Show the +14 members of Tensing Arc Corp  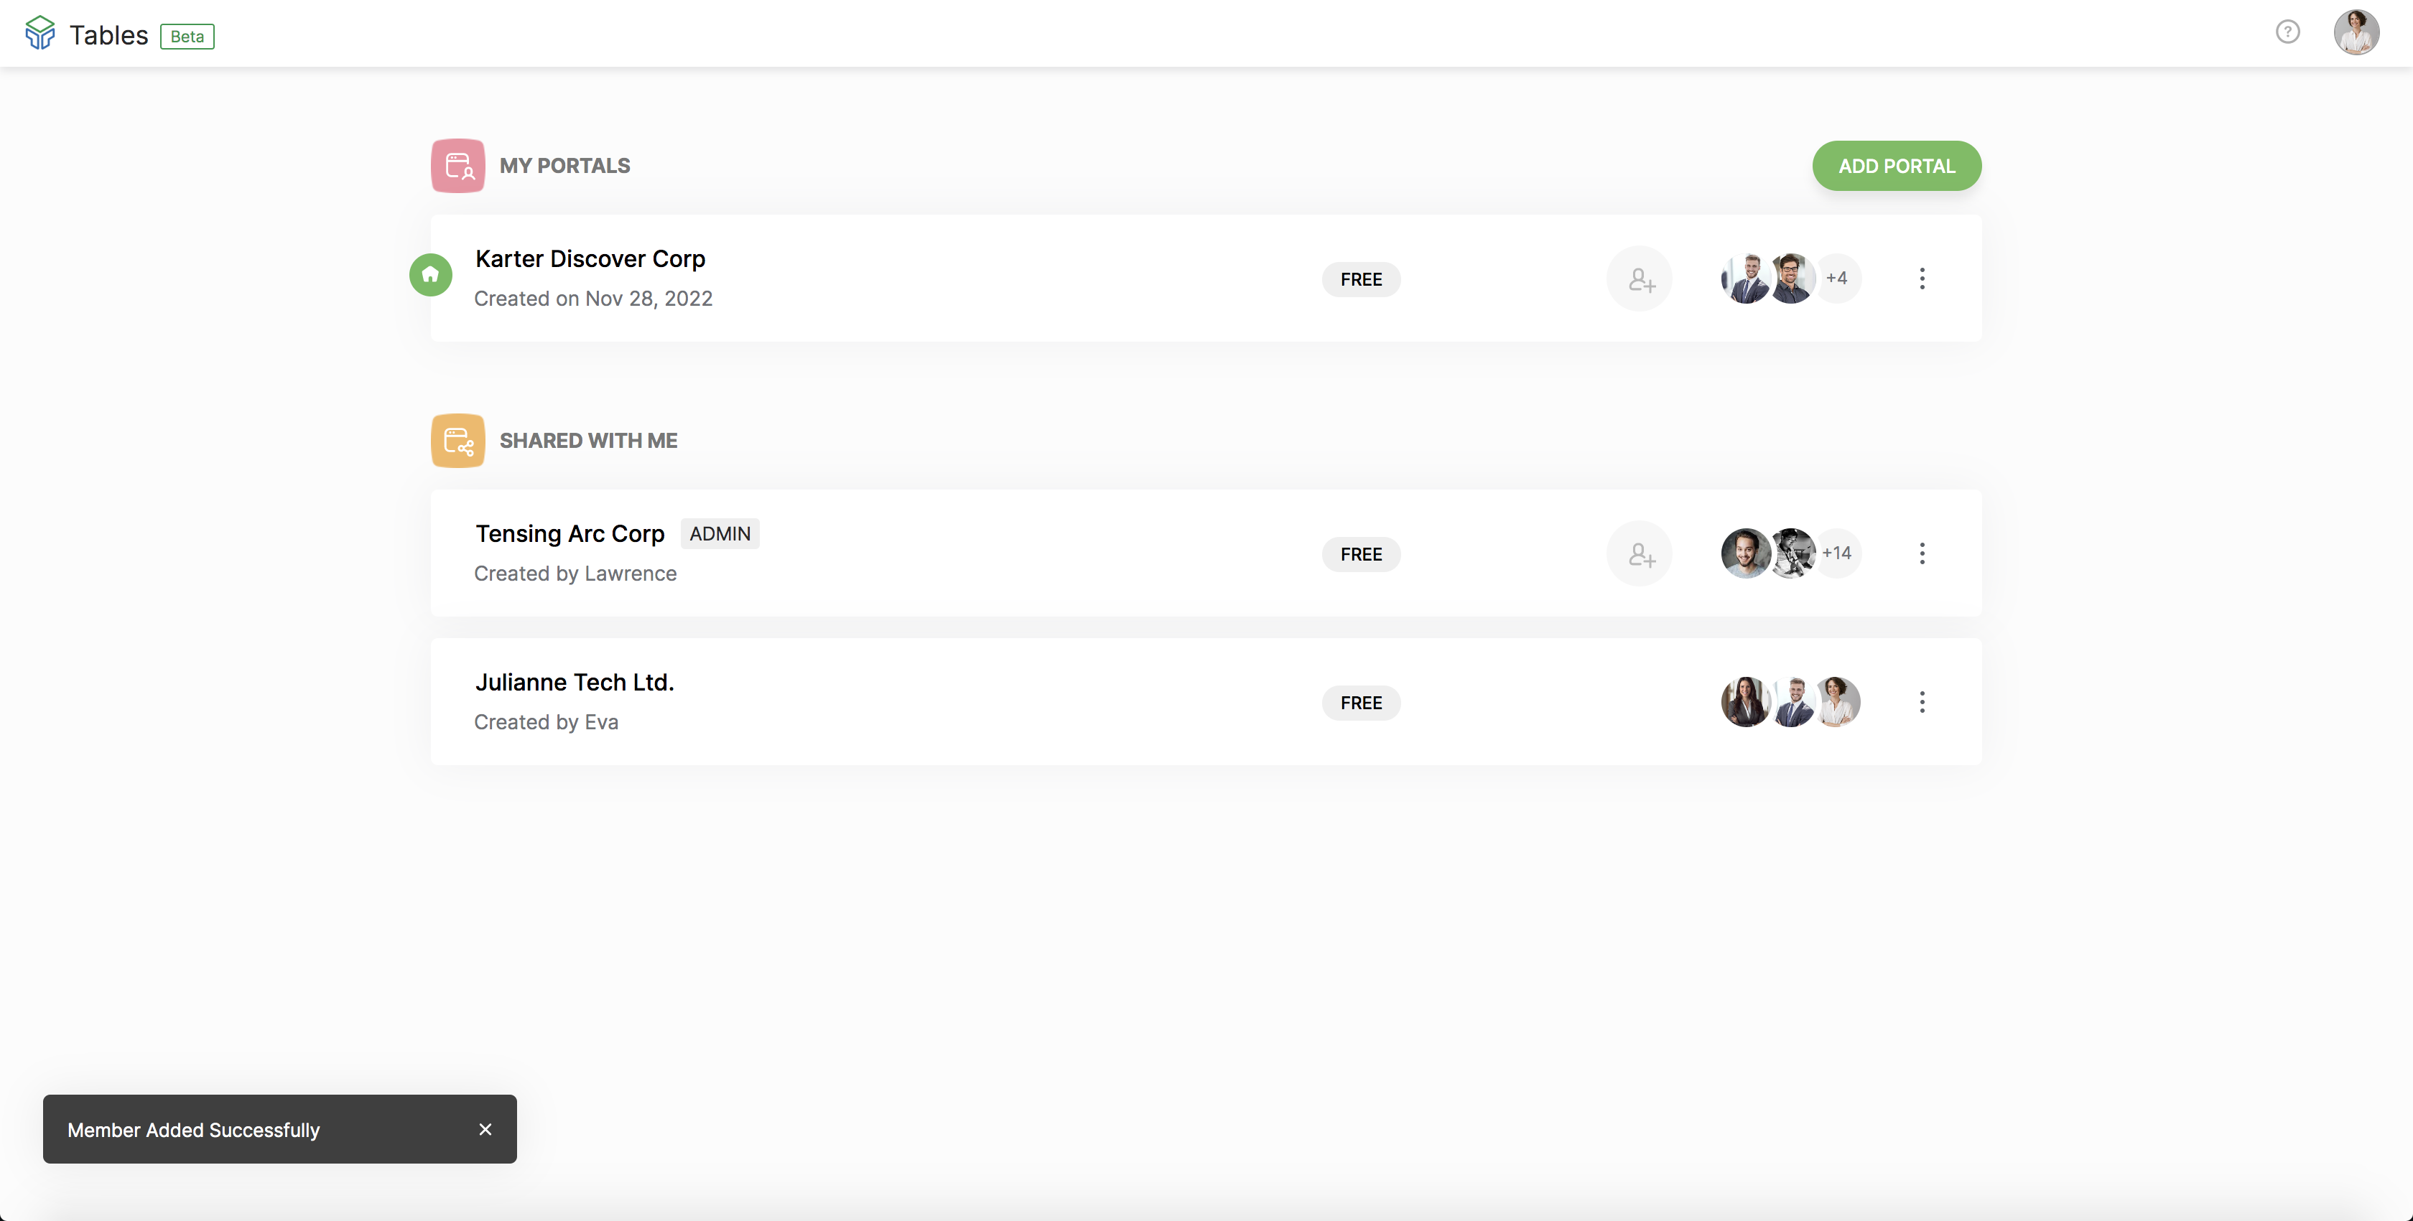1837,553
